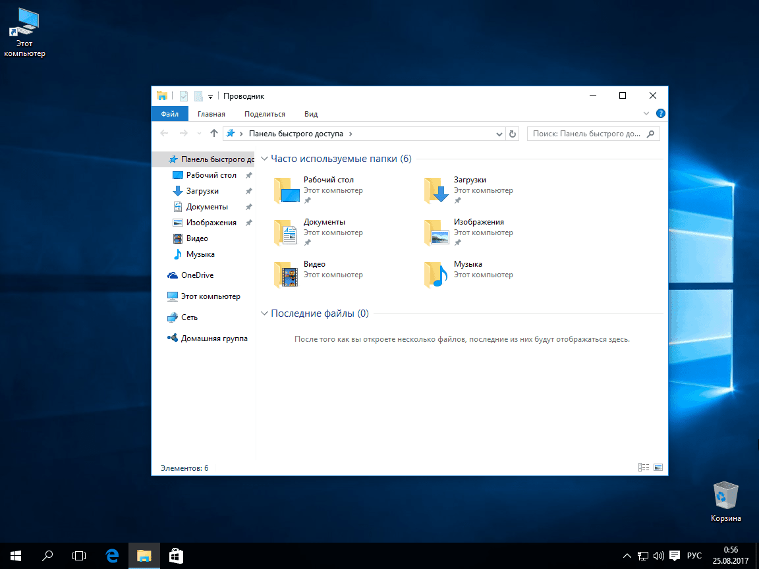Open the address bar history dropdown
The height and width of the screenshot is (569, 759).
click(x=499, y=134)
